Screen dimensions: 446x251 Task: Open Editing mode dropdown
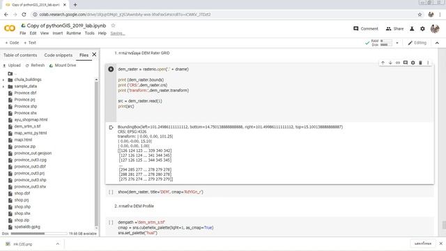click(x=417, y=43)
